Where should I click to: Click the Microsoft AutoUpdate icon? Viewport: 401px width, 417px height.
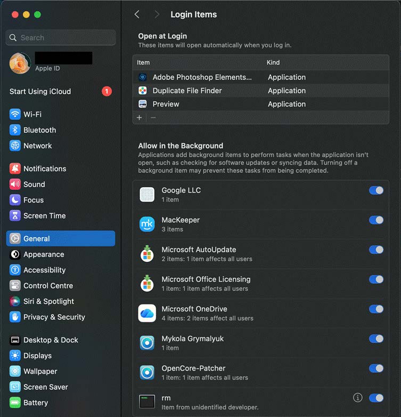(x=147, y=254)
